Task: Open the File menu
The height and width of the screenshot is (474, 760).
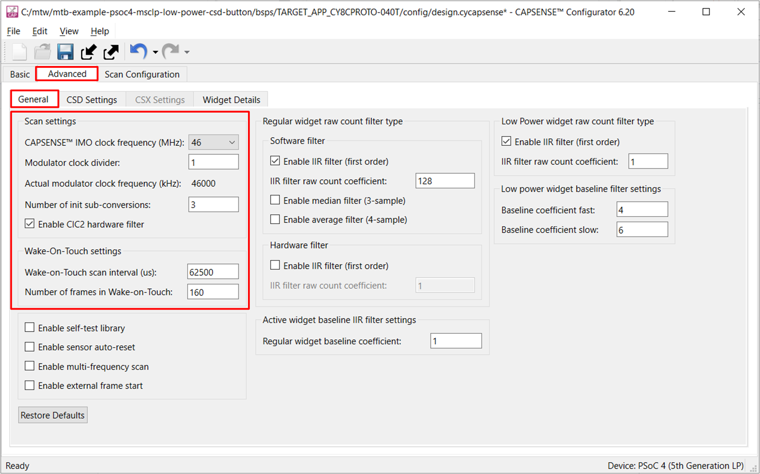Action: [x=13, y=31]
